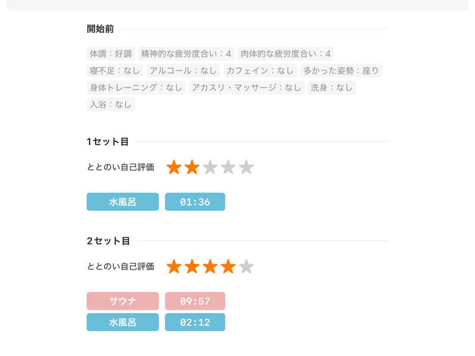The height and width of the screenshot is (356, 475).
Task: Click the 水風呂 button in 1セット目
Action: [x=122, y=202]
